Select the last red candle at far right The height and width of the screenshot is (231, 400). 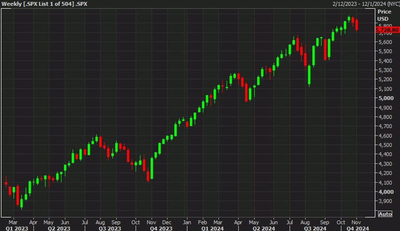tap(357, 25)
